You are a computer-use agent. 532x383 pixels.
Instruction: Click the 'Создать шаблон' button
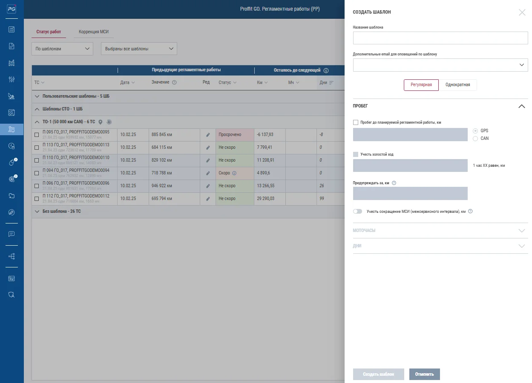point(378,374)
